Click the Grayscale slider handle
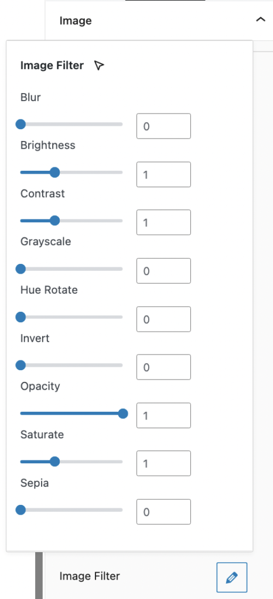This screenshot has width=273, height=599. pyautogui.click(x=21, y=269)
